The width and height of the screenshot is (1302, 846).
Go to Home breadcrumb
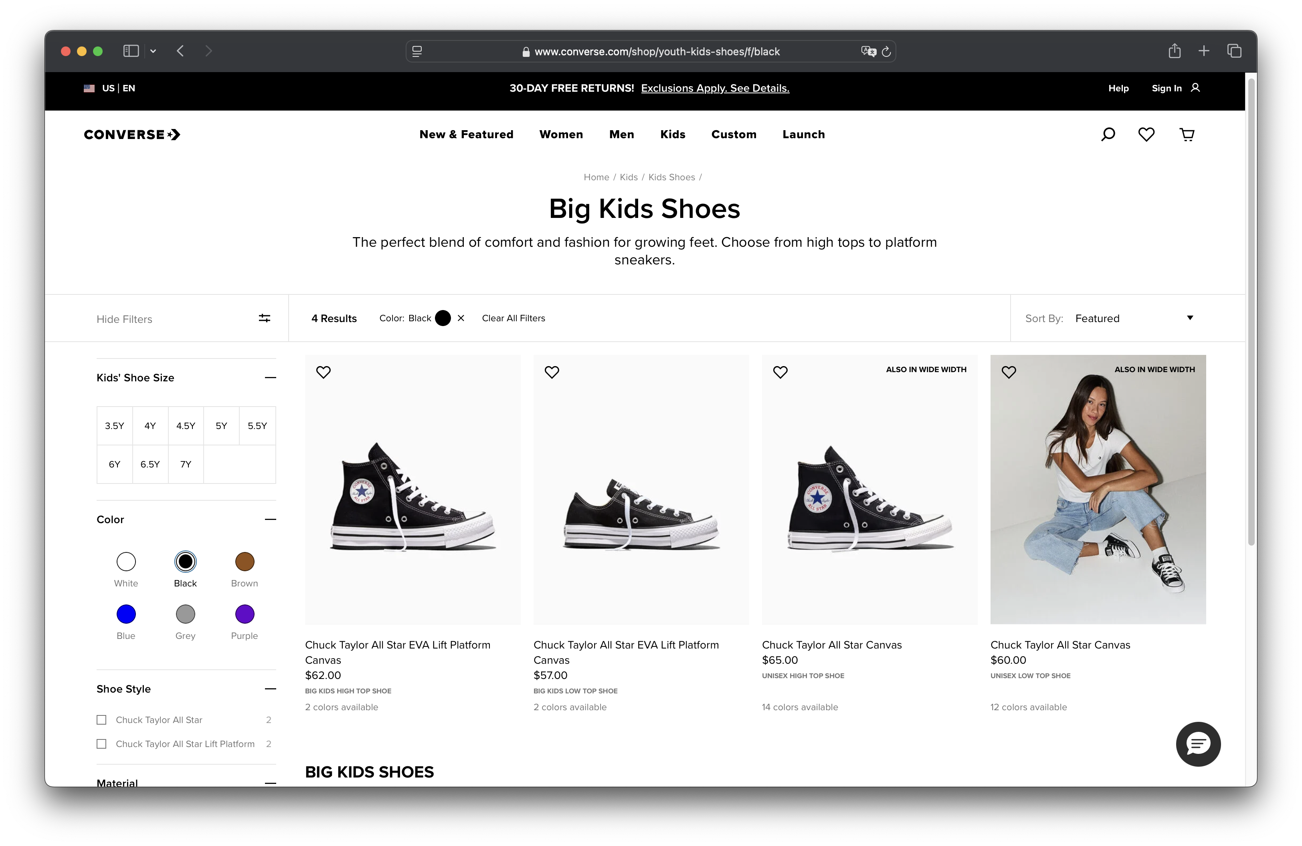[596, 177]
